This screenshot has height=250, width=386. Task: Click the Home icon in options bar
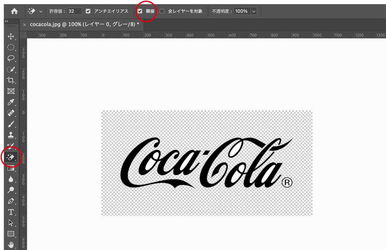(x=14, y=11)
